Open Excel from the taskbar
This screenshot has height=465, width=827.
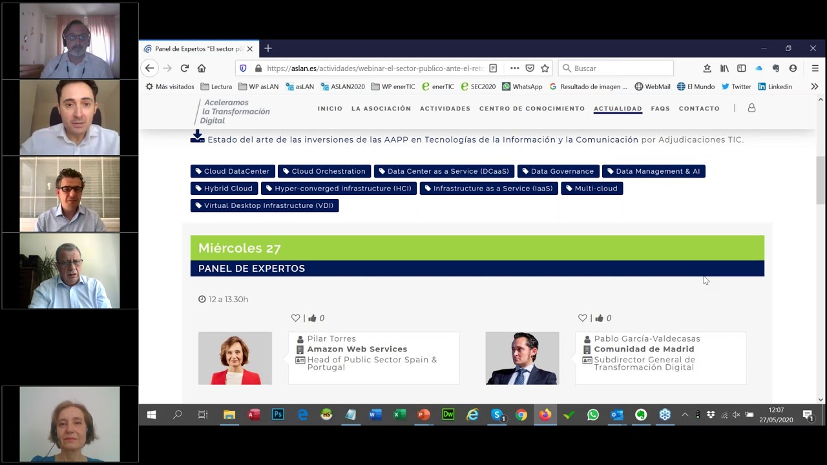point(400,415)
